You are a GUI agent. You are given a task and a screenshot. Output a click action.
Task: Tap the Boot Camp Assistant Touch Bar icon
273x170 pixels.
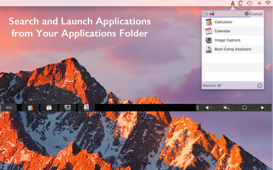86,108
